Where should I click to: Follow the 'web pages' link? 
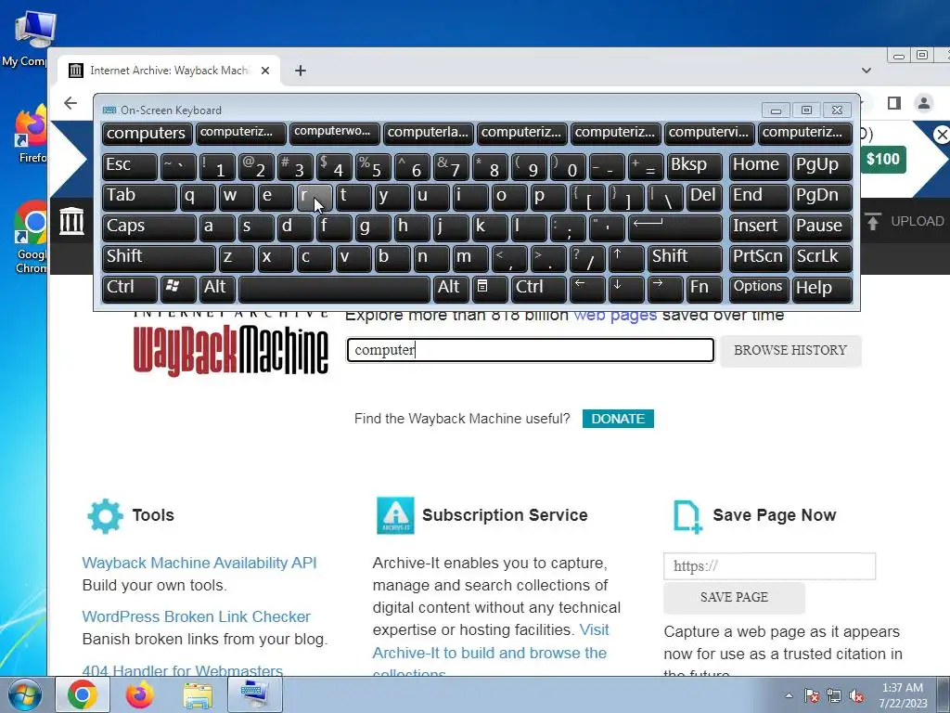coord(615,316)
